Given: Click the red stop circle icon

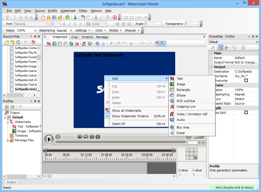Looking at the screenshot, I should [x=115, y=17].
